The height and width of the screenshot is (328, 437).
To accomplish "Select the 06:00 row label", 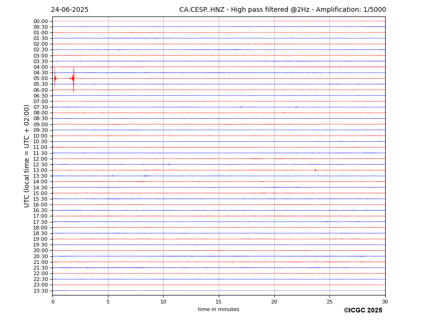I will (41, 90).
